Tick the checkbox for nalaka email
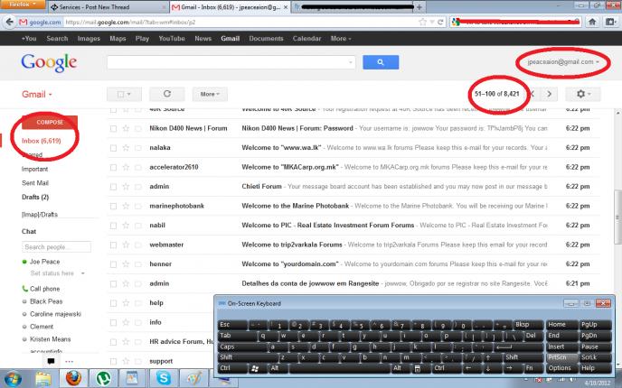622x388 pixels. pyautogui.click(x=113, y=148)
